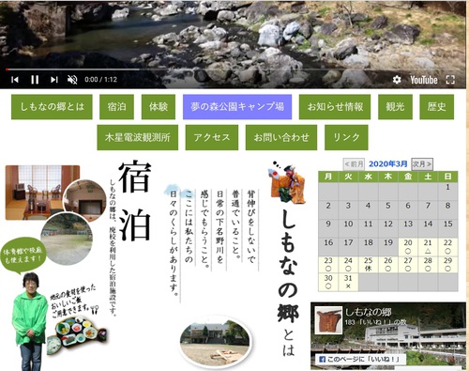
Task: Go to previous month 前月
Action: pos(354,163)
